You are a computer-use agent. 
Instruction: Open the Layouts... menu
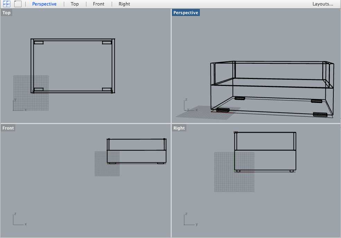click(x=323, y=4)
